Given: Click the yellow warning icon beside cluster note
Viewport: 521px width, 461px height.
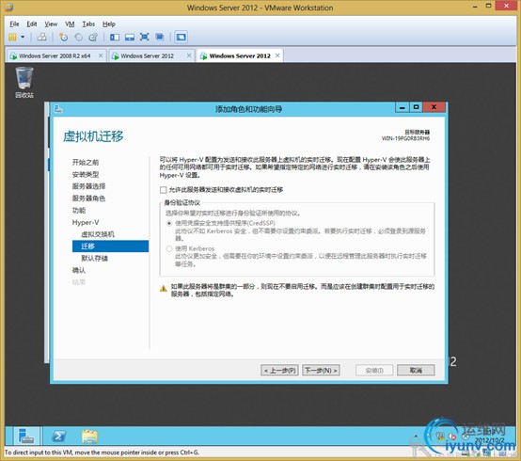Looking at the screenshot, I should click(163, 289).
